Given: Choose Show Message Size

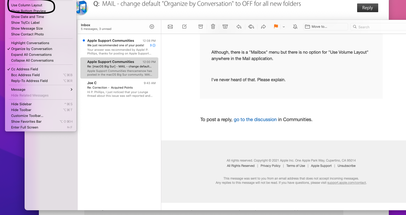Looking at the screenshot, I should [27, 28].
